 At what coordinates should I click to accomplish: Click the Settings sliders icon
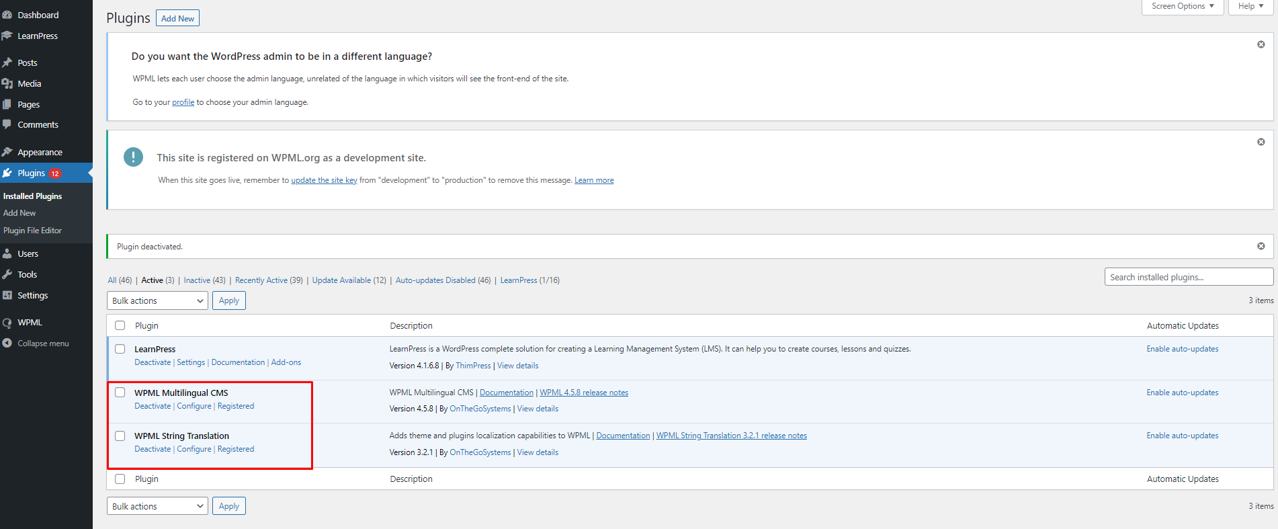pos(7,295)
